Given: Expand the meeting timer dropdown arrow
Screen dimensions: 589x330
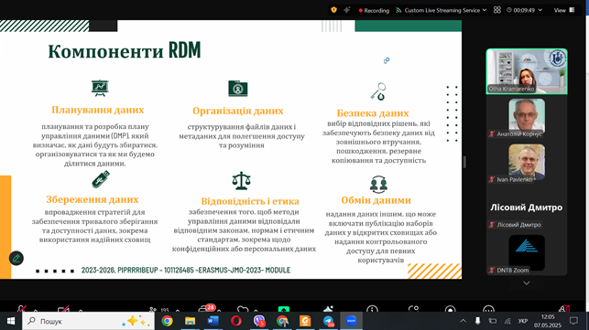Looking at the screenshot, I should [540, 10].
